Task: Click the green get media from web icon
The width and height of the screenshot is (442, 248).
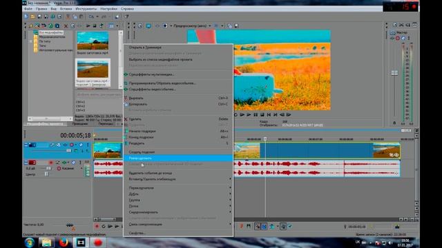Action: coord(50,26)
